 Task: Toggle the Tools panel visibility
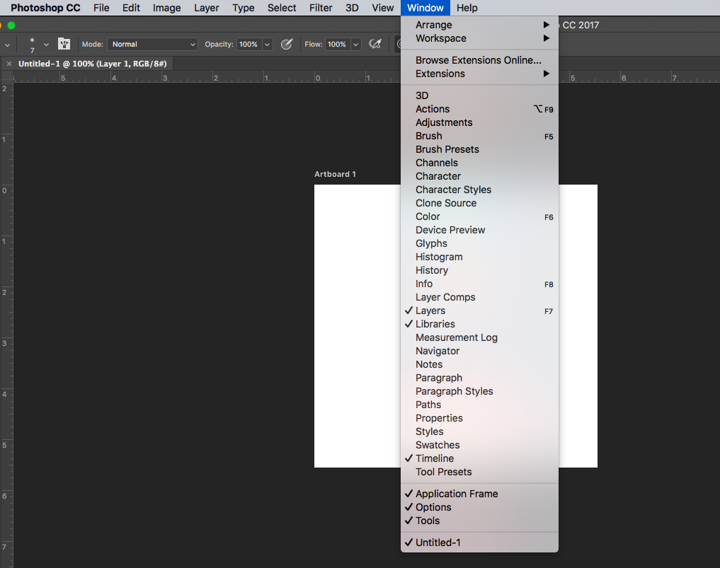pyautogui.click(x=479, y=521)
